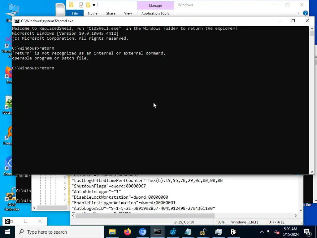Open Firefox from the taskbar
317x238 pixels.
coord(127,232)
